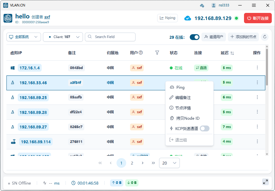Go to the next page arrow

click(x=143, y=163)
